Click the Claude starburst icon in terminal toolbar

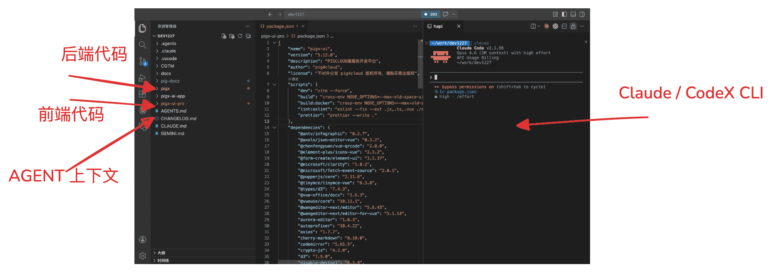[546, 26]
